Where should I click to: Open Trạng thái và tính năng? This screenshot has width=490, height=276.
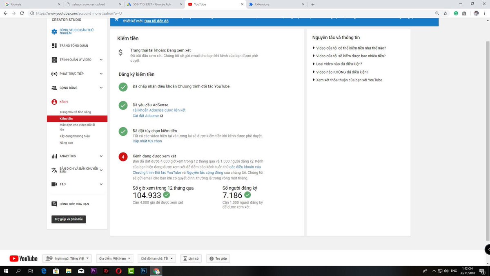pyautogui.click(x=75, y=112)
